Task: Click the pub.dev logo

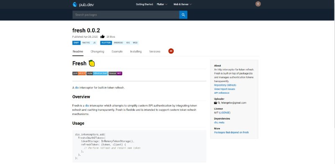Action: tap(83, 4)
